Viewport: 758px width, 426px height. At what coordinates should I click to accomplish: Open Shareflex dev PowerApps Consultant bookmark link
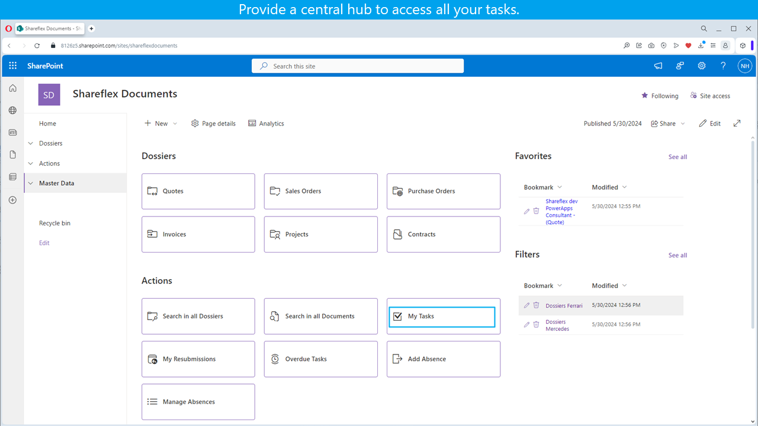[562, 212]
